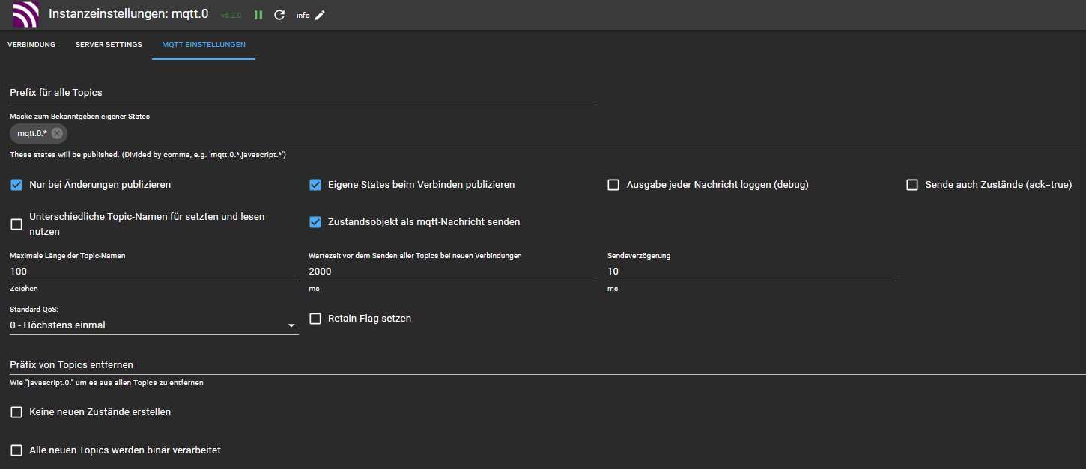Remove the mqtt.0.* chip
The image size is (1086, 469).
57,133
